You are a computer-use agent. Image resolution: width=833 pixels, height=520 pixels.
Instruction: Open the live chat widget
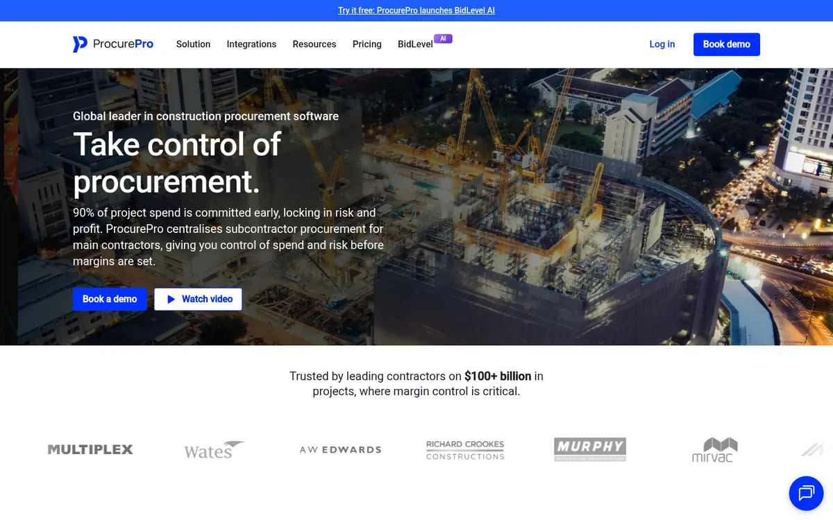(806, 493)
